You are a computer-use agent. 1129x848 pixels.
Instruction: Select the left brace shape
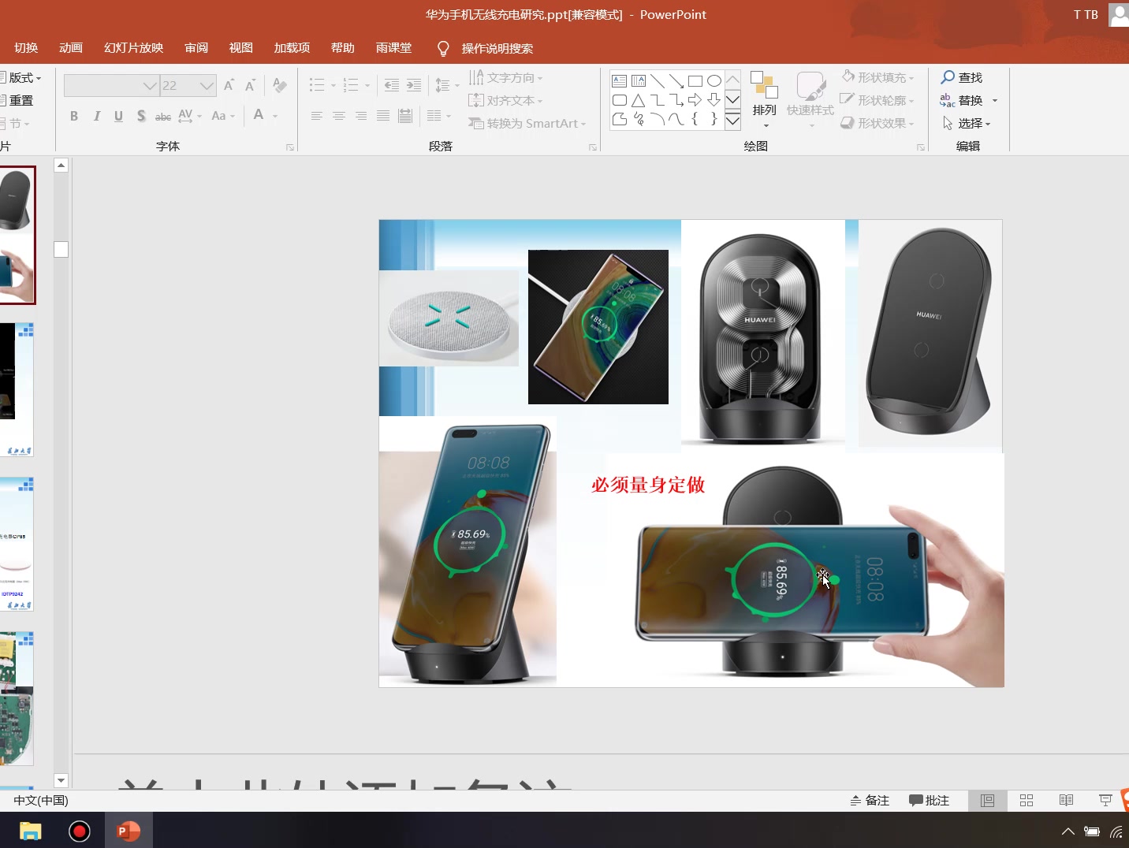695,119
